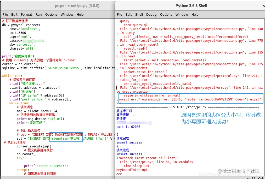
Task: Click the lowercase 'magnetism(MFLAG)' SQL text
Action: point(66,138)
